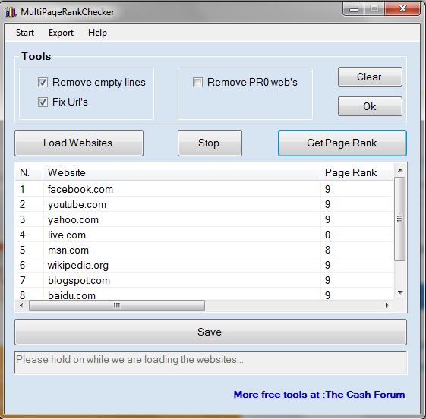Click the vertical scrollbar up arrow

click(400, 170)
